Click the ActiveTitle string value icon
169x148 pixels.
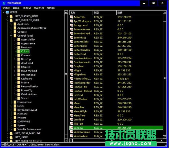72,17
